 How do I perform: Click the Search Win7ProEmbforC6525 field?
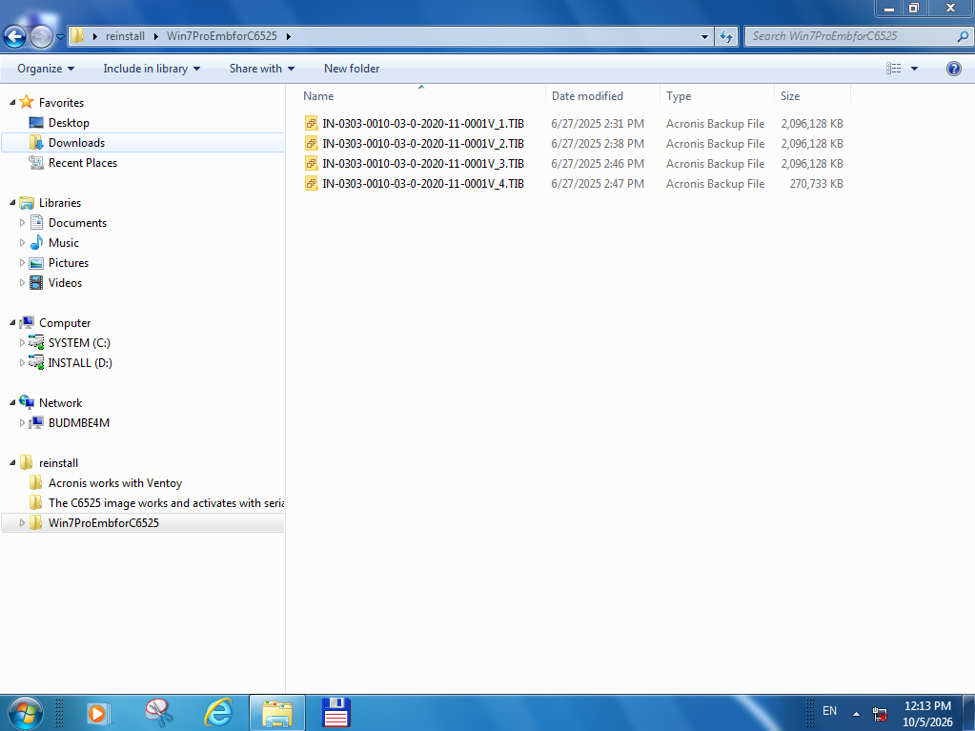pos(852,36)
